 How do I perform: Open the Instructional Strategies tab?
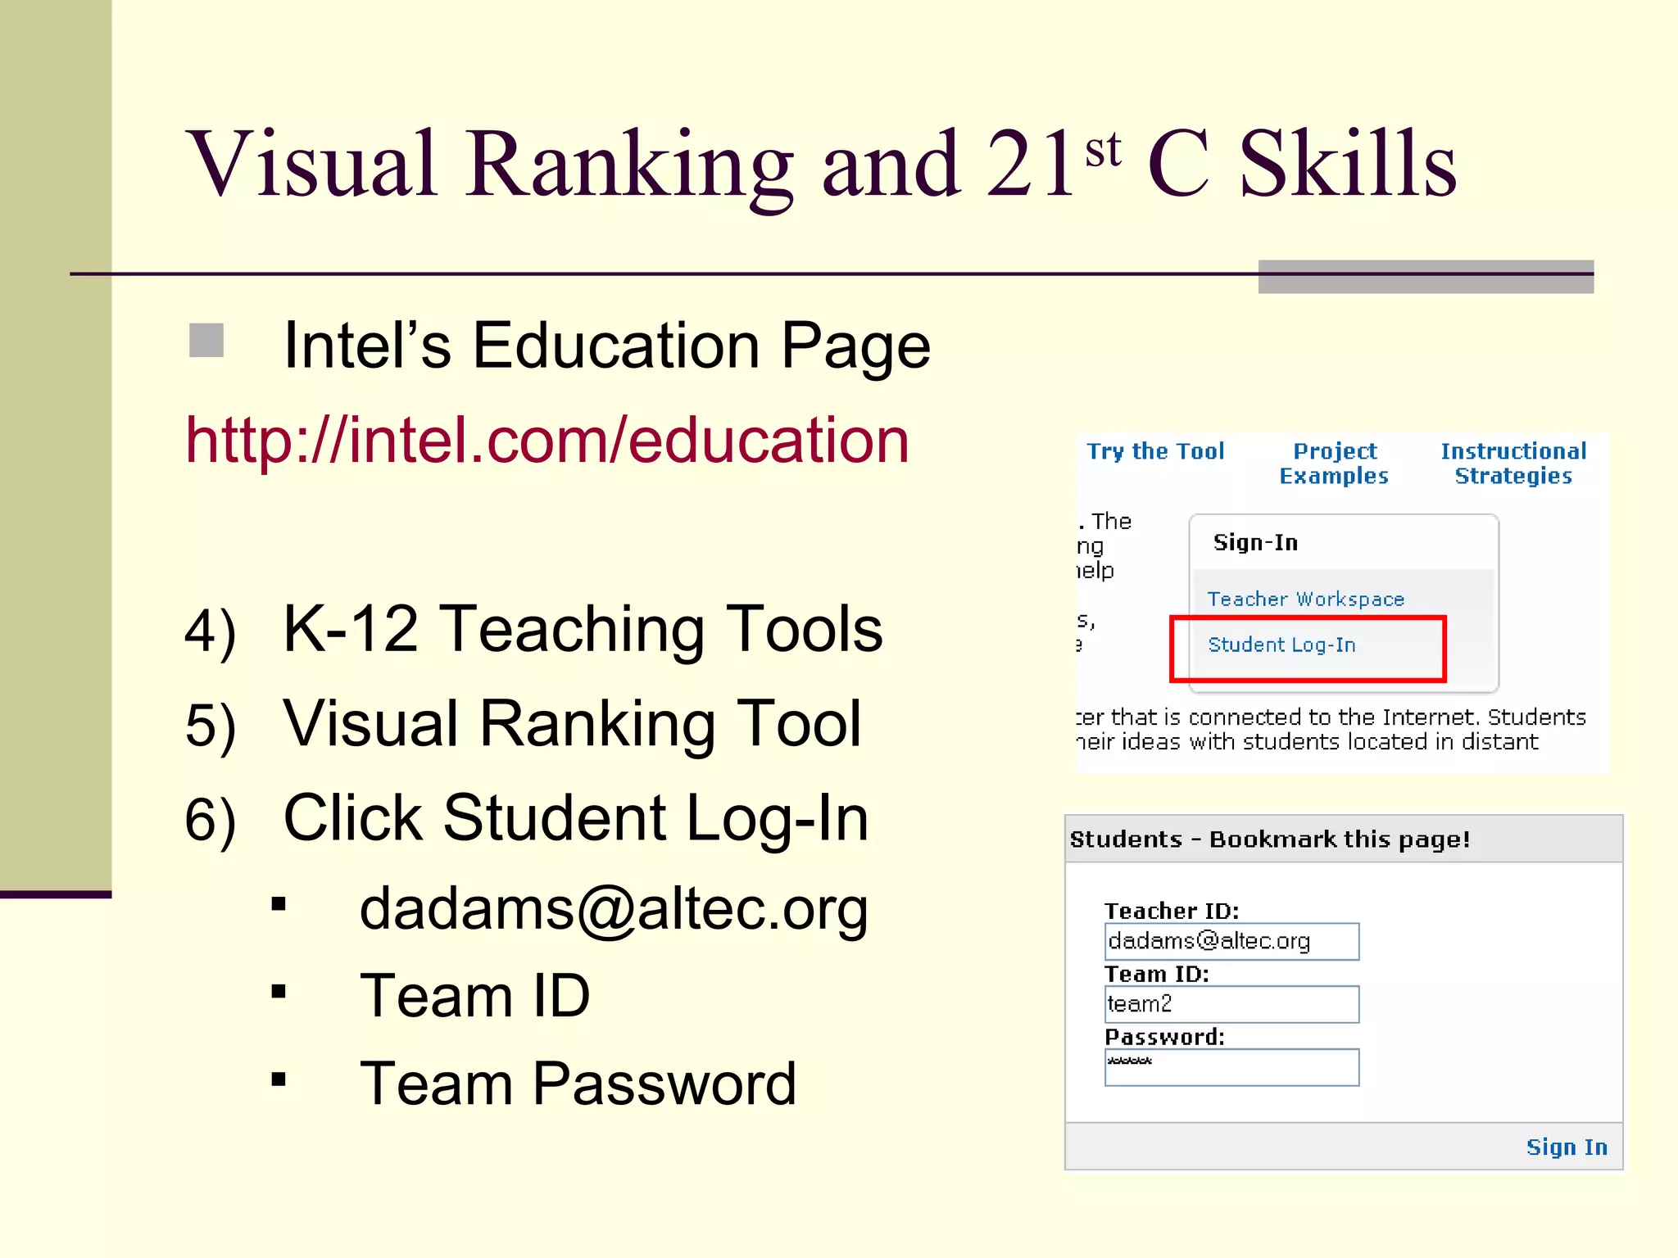pos(1513,464)
